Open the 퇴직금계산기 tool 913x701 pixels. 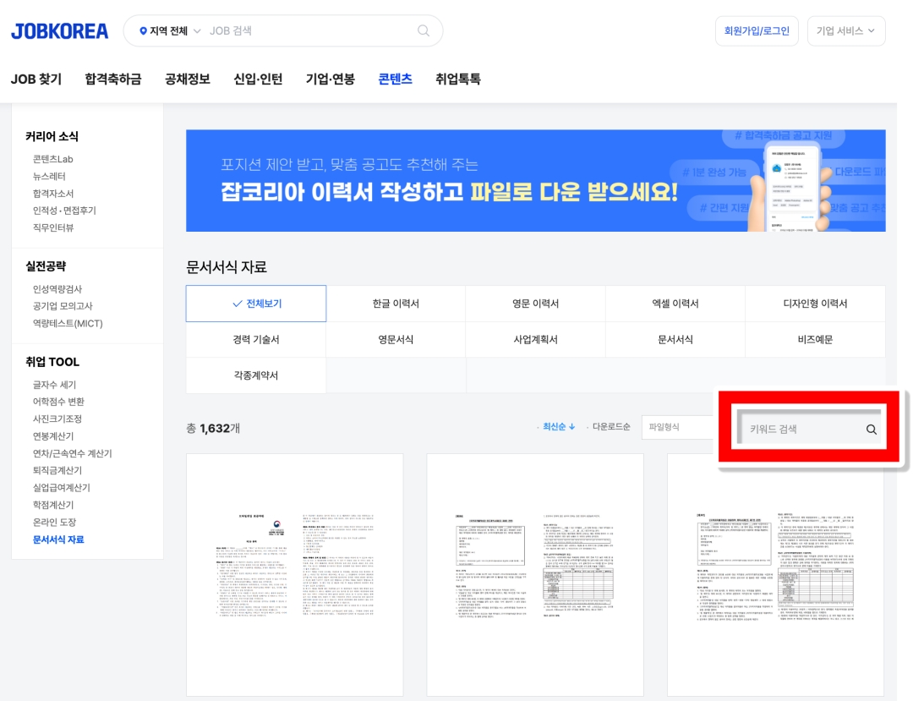tap(57, 470)
